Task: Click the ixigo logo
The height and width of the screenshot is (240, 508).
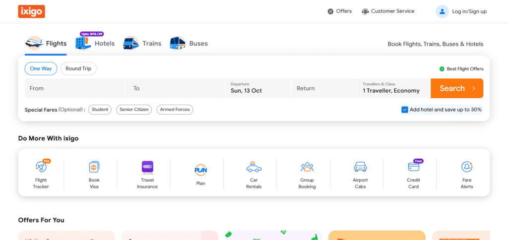Action: 31,12
